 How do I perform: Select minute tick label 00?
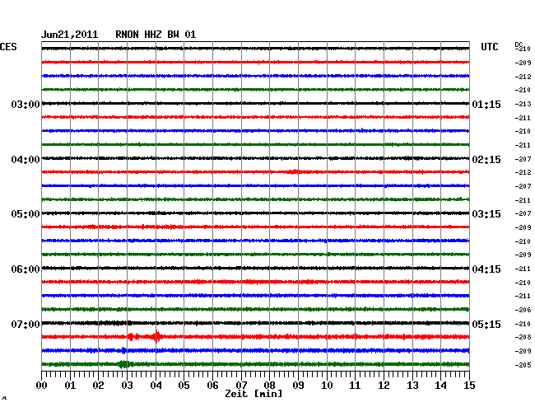coord(42,386)
